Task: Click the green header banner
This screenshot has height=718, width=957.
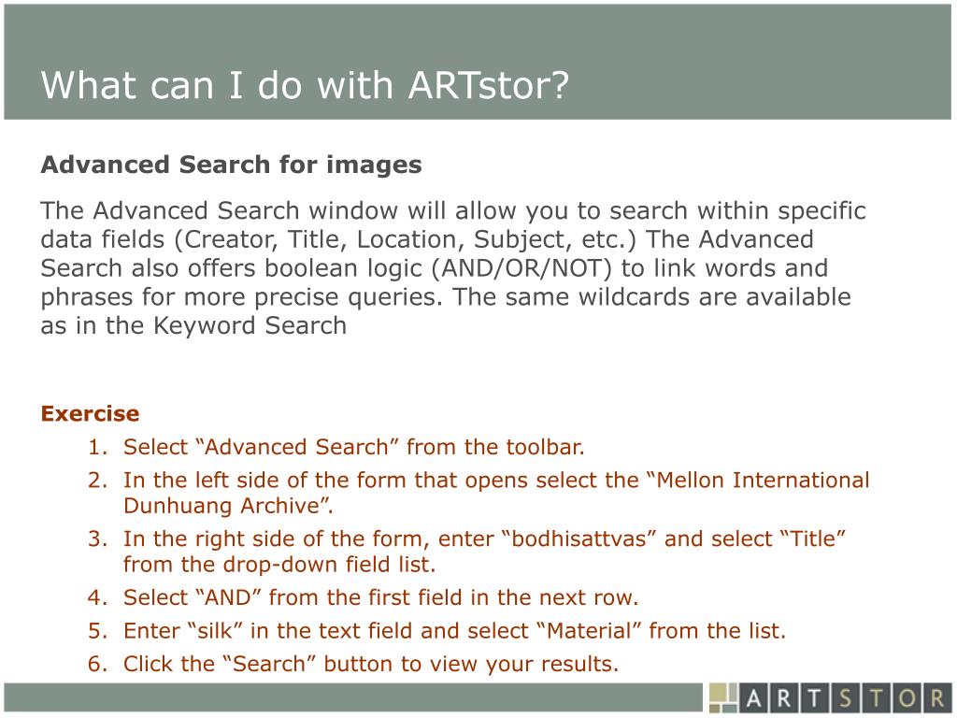Action: (478, 62)
